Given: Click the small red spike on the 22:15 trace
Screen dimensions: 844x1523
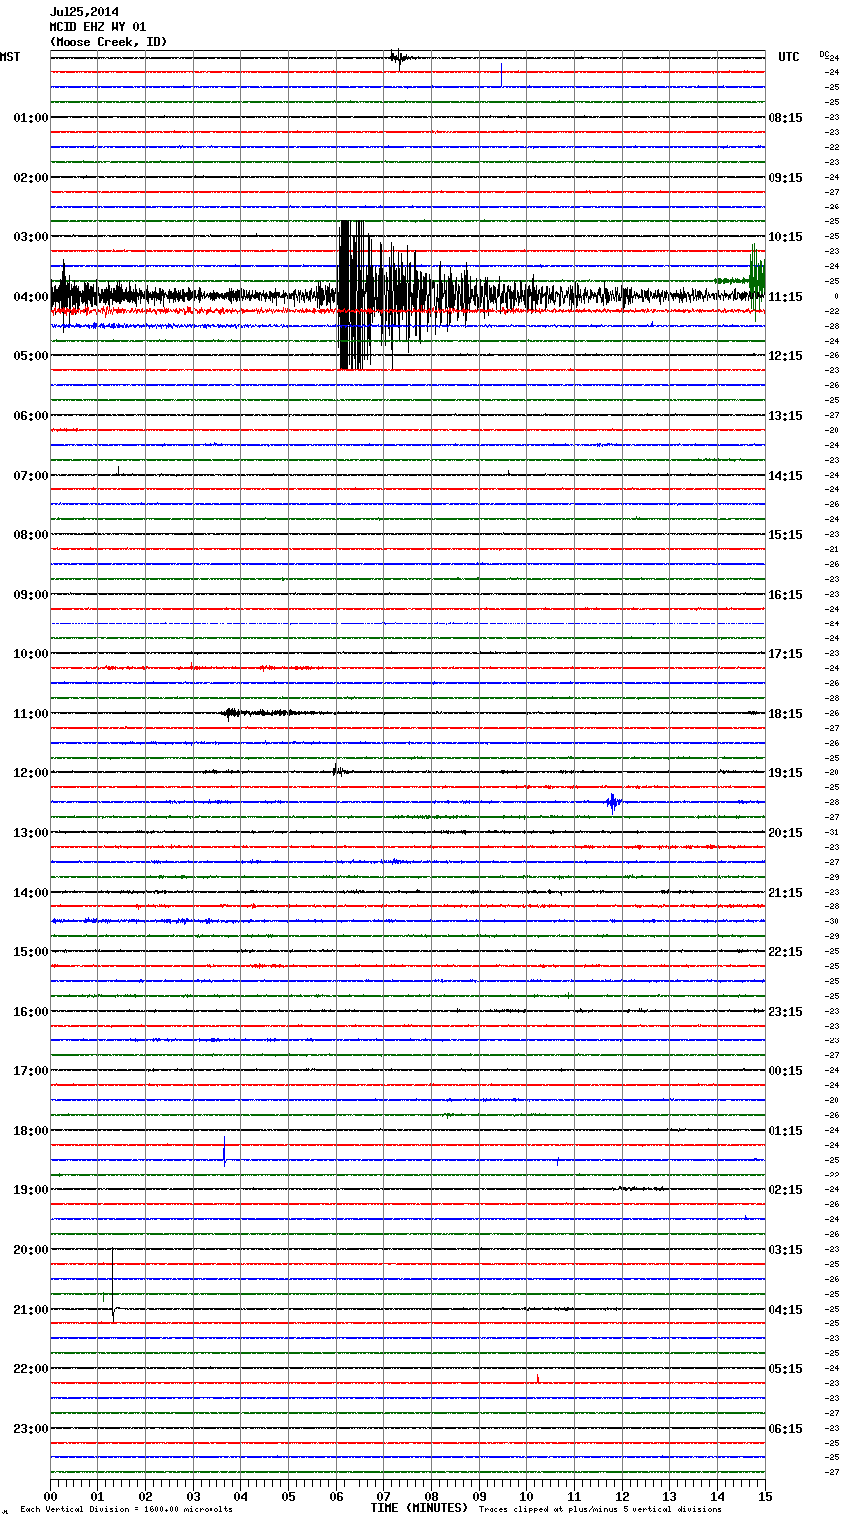Looking at the screenshot, I should tap(538, 1379).
